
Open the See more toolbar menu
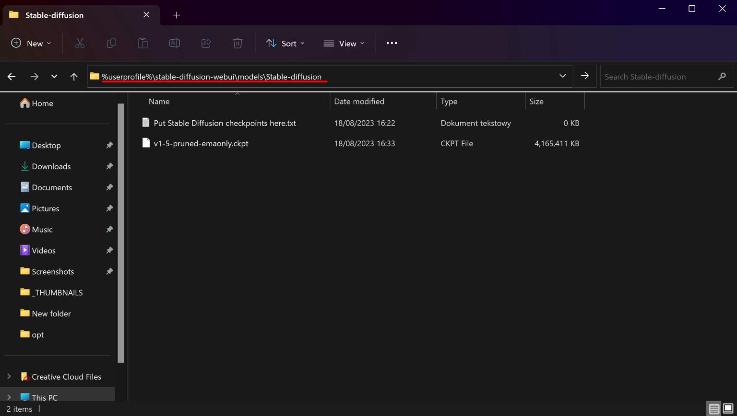(x=392, y=43)
